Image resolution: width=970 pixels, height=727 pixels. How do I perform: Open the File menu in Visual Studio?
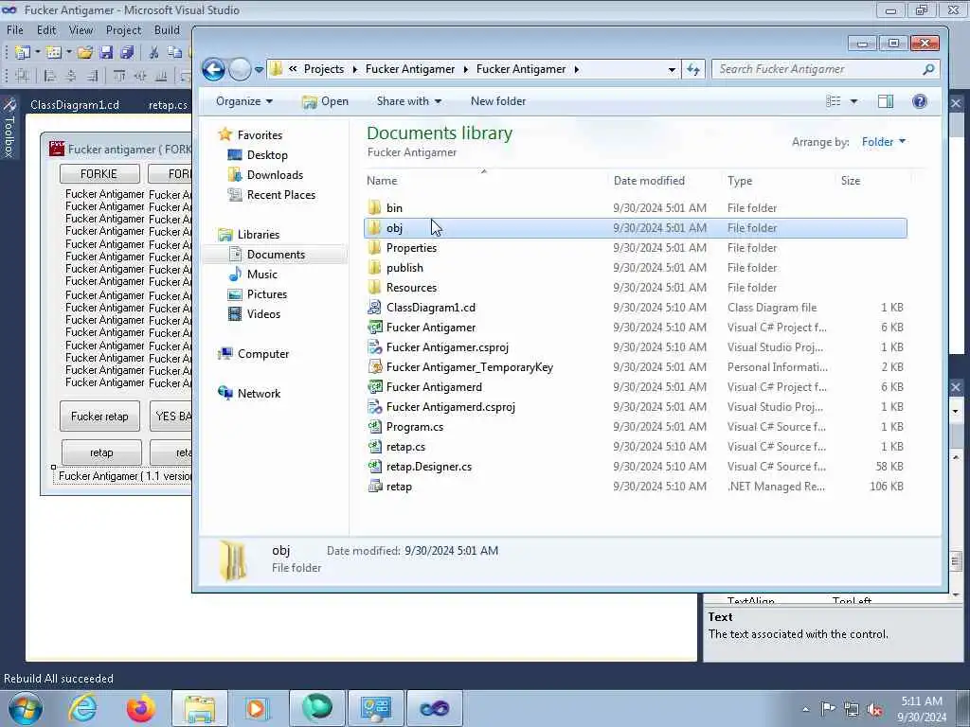pyautogui.click(x=15, y=30)
